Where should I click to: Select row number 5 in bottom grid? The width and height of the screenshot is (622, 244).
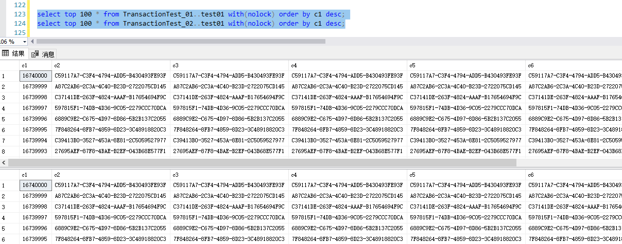coord(9,228)
